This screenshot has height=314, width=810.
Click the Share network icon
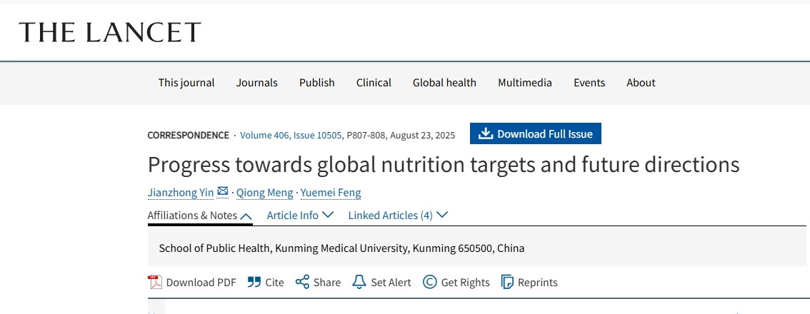click(302, 282)
